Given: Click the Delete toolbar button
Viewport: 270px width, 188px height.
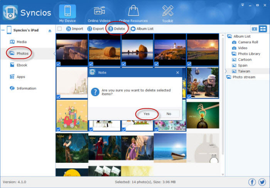Looking at the screenshot, I should (x=117, y=29).
